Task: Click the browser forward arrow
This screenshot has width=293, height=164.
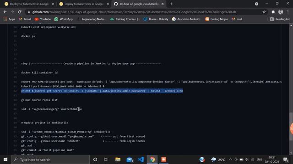Action: pyautogui.click(x=12, y=12)
